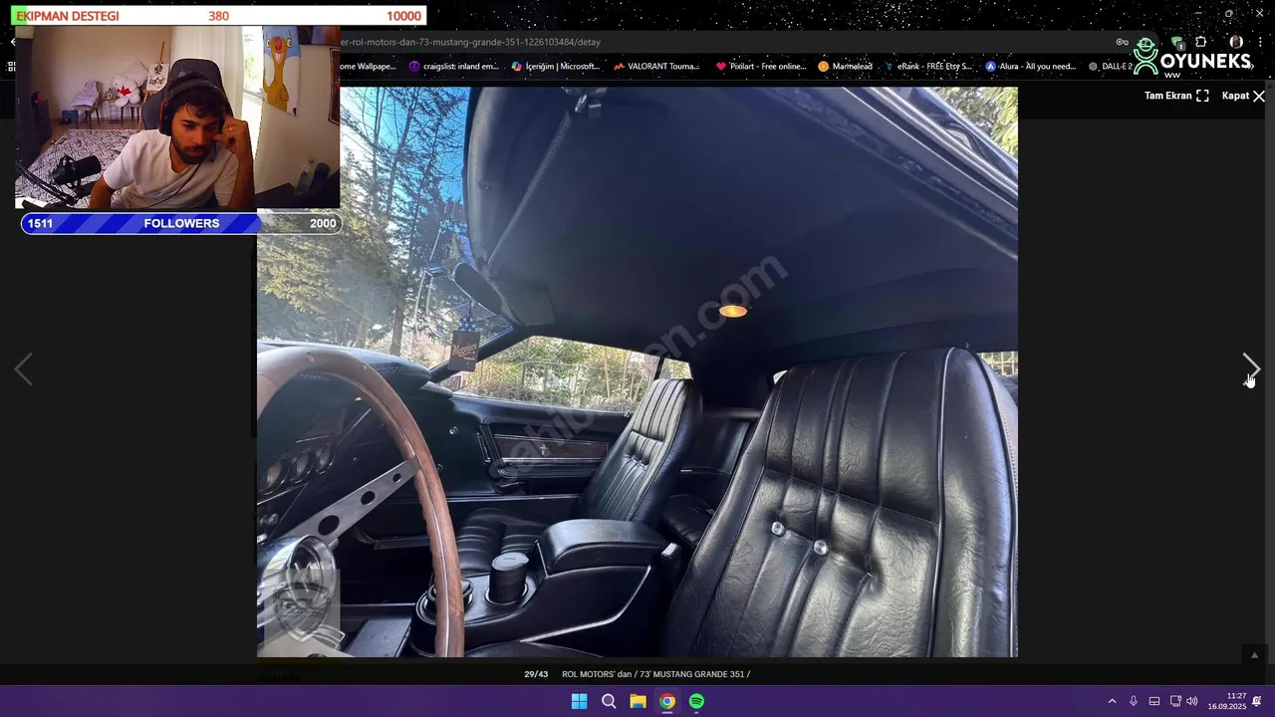Open the Chrome profile avatar
Image resolution: width=1275 pixels, height=717 pixels.
coord(1236,42)
